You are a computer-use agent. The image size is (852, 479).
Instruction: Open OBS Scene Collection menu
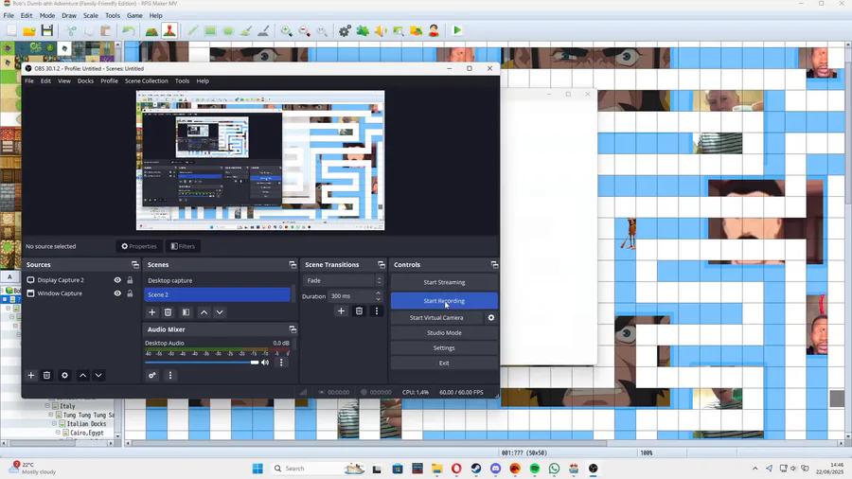[146, 80]
